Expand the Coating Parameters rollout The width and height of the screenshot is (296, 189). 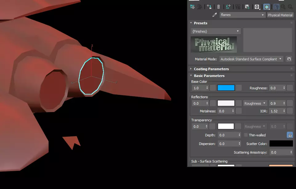(x=211, y=69)
